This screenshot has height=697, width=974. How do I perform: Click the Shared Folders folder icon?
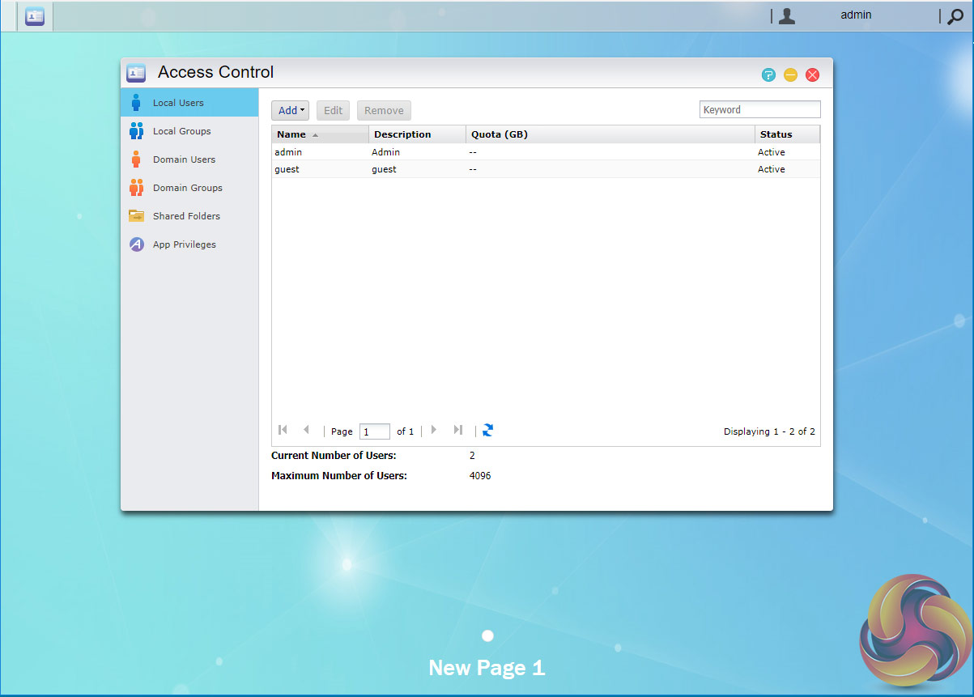[x=136, y=216]
